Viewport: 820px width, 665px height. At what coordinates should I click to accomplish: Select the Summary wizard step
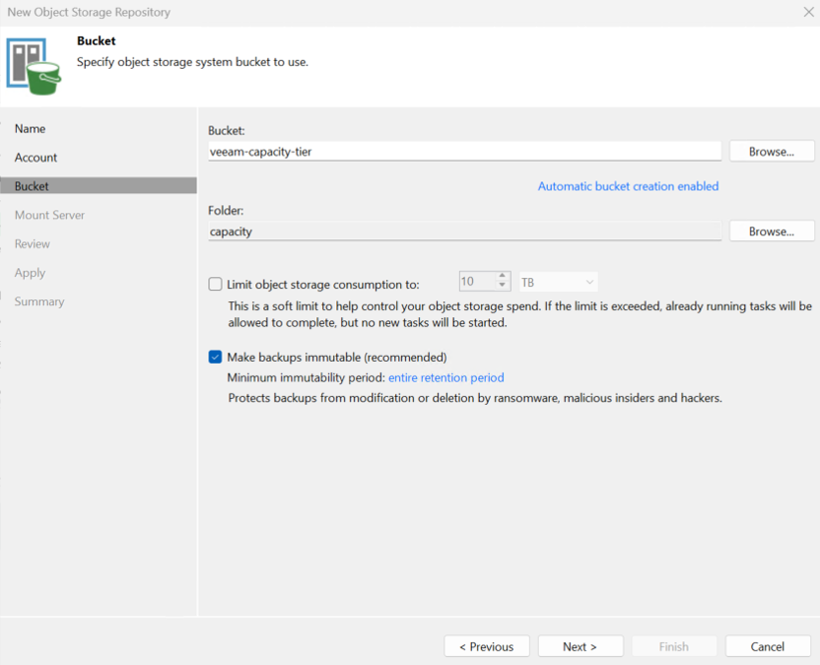[x=39, y=301]
